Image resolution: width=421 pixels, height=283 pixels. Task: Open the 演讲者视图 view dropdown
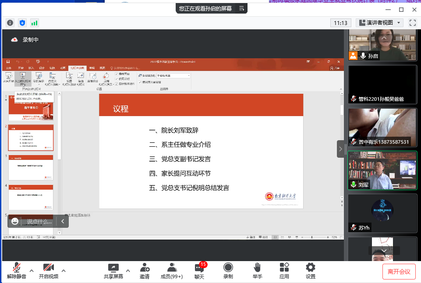click(x=379, y=23)
